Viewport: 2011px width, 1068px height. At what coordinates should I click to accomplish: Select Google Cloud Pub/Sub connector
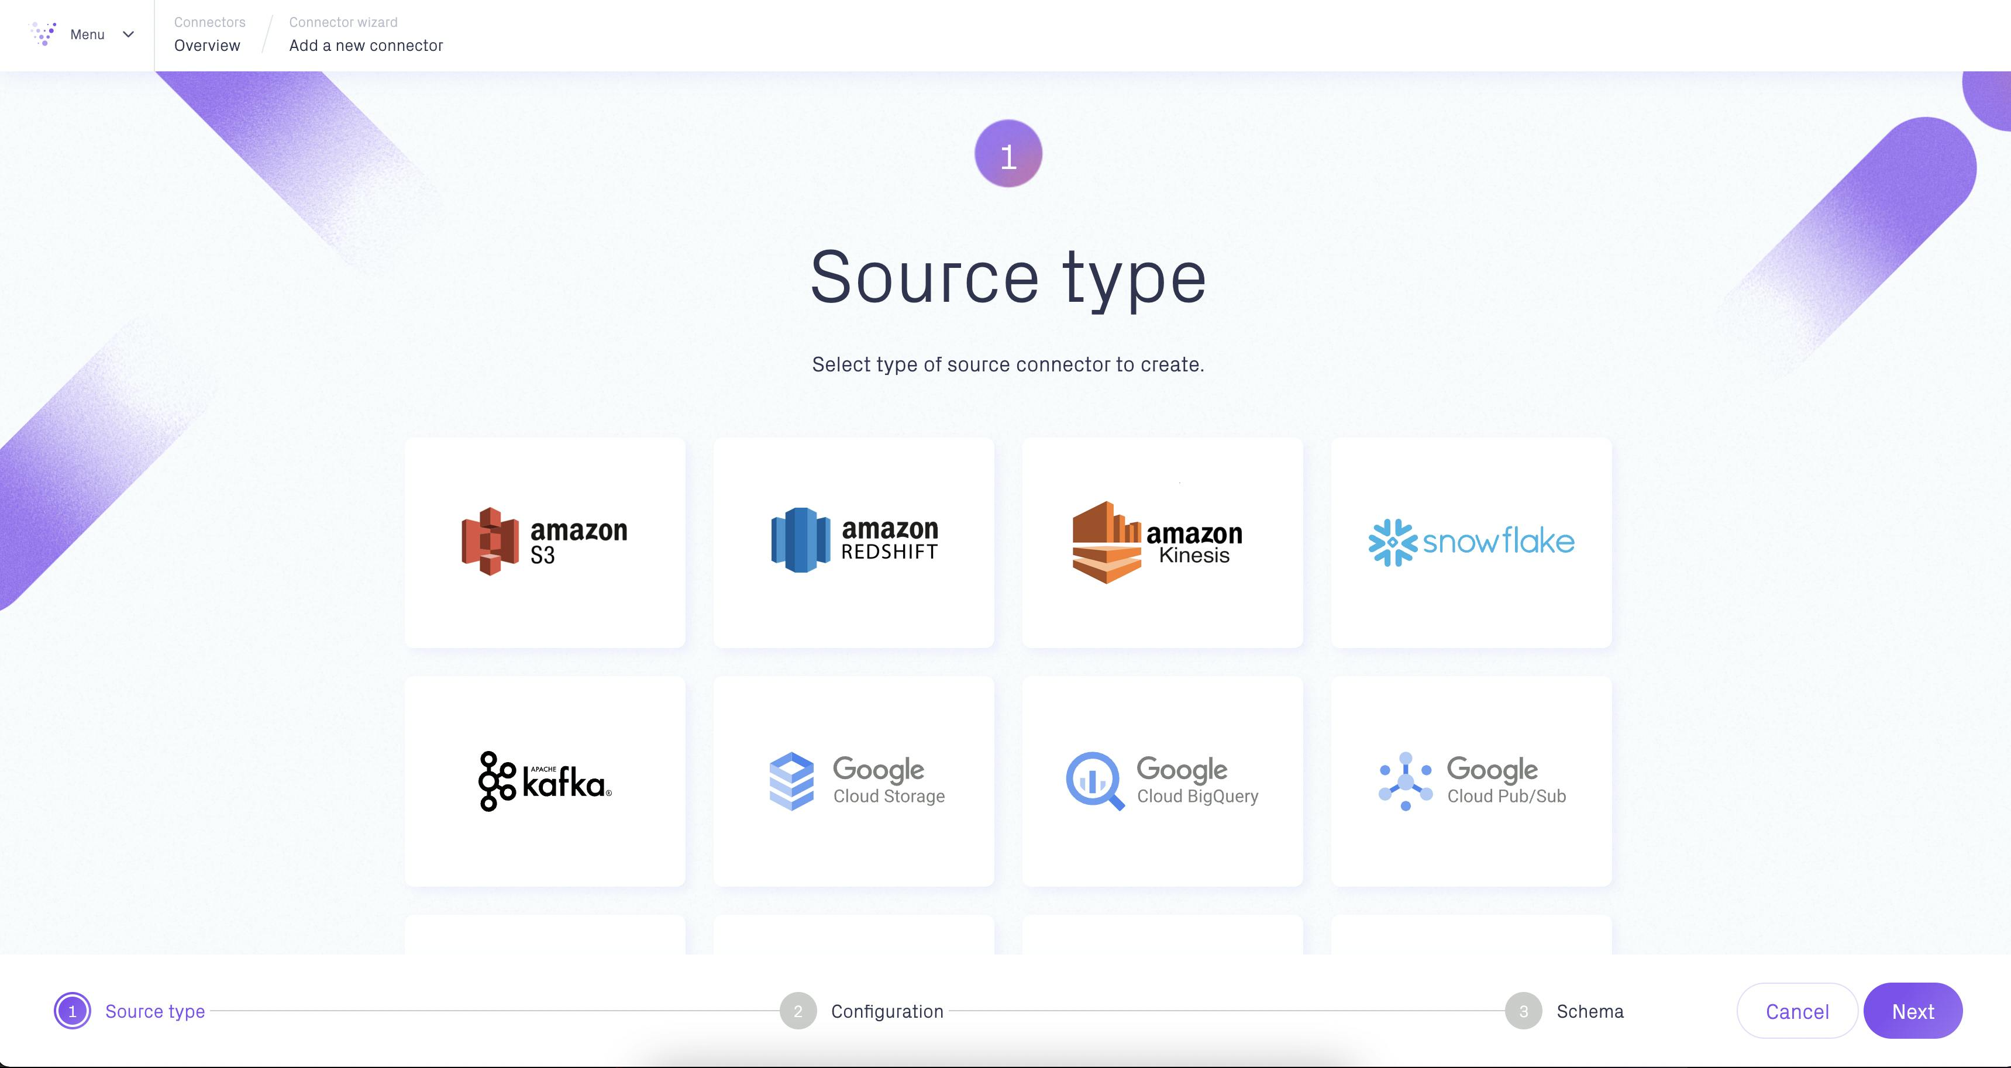pyautogui.click(x=1472, y=781)
